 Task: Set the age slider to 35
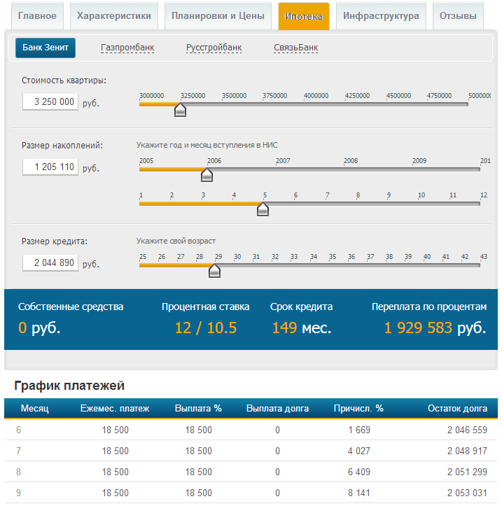click(332, 266)
